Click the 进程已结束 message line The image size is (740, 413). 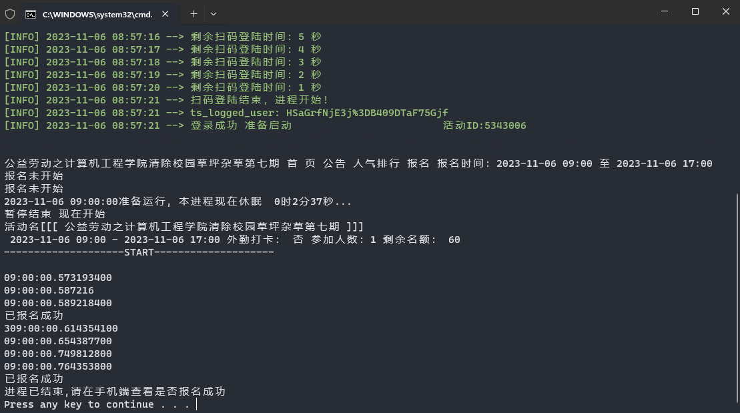click(x=115, y=391)
